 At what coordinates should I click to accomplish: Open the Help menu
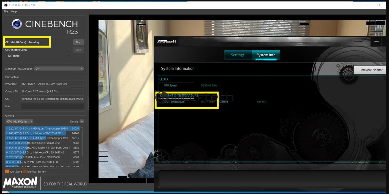14,11
